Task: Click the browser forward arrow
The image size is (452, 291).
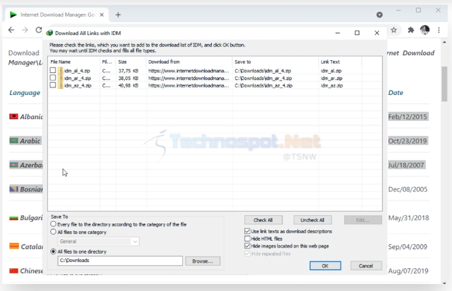Action: coord(25,30)
